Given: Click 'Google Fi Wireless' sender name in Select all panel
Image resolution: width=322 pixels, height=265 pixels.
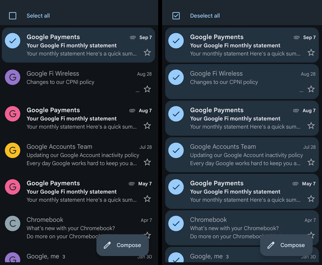Looking at the screenshot, I should pyautogui.click(x=53, y=73).
